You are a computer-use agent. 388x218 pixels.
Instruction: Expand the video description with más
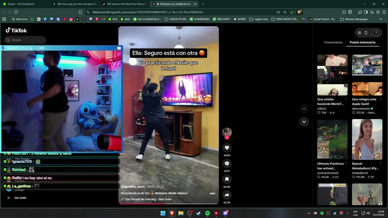tap(212, 193)
